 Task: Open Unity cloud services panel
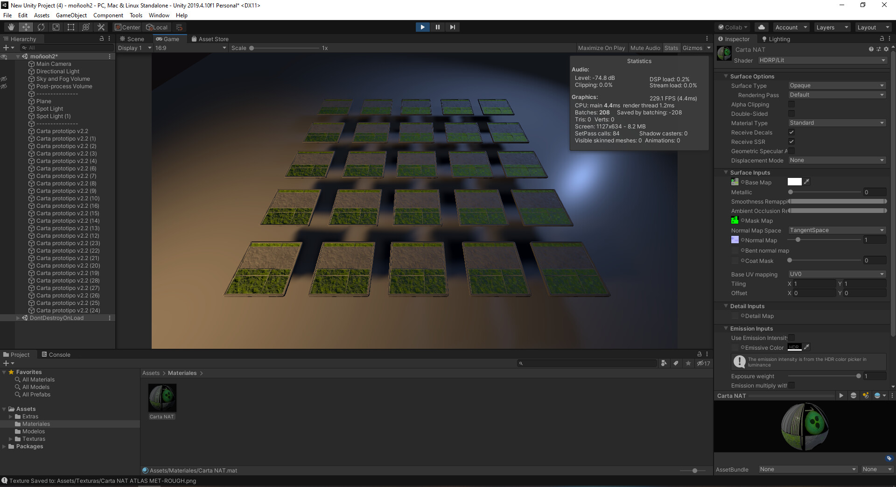(x=761, y=27)
